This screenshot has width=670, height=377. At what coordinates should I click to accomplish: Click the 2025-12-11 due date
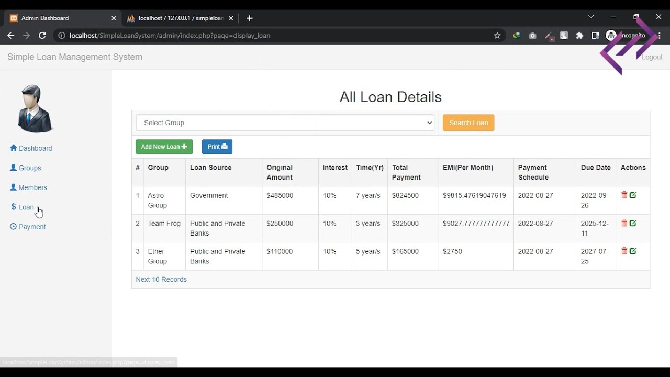(595, 228)
